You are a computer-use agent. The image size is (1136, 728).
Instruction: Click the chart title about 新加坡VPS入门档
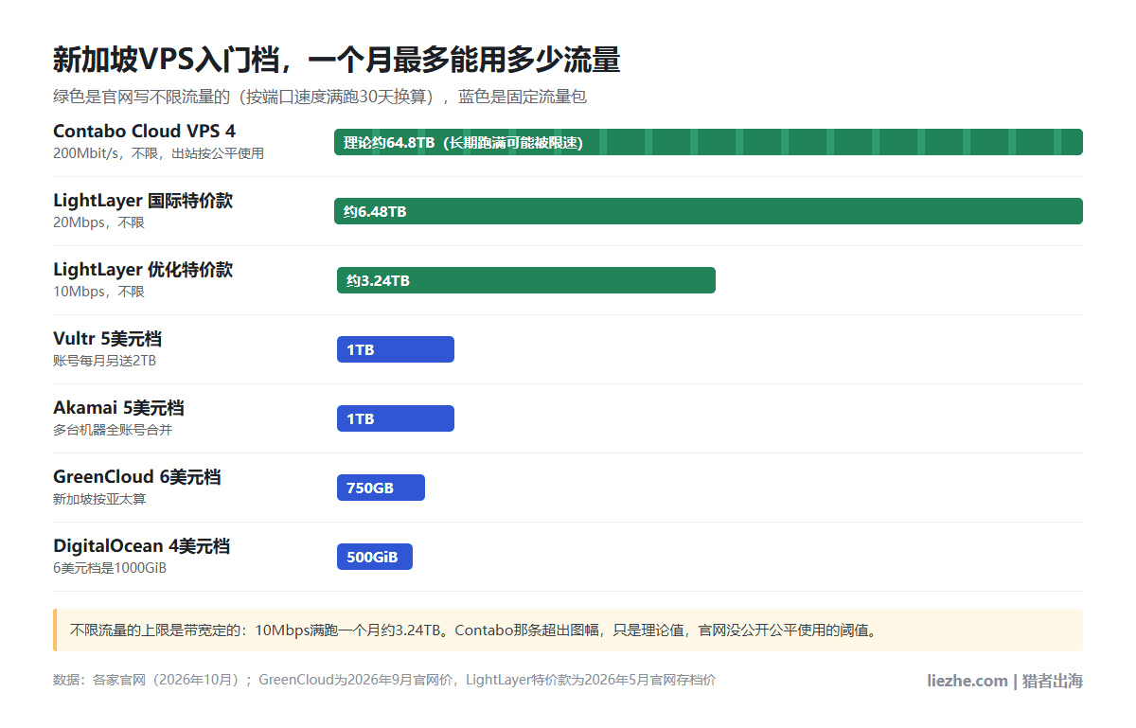(336, 60)
